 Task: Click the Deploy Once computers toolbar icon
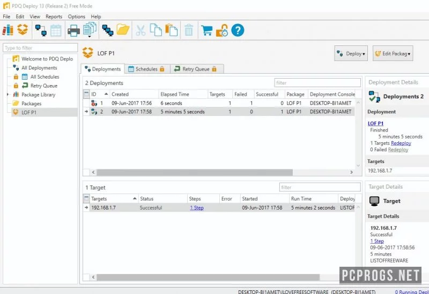tap(41, 30)
